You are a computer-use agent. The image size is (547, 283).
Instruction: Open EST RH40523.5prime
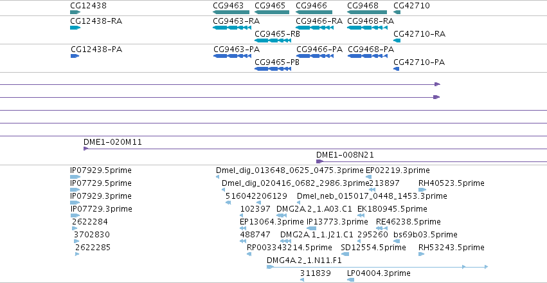(451, 183)
